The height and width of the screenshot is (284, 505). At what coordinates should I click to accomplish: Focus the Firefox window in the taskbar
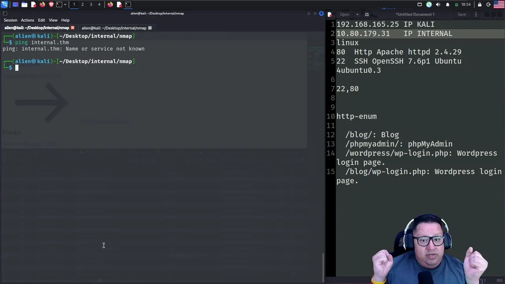click(110, 4)
